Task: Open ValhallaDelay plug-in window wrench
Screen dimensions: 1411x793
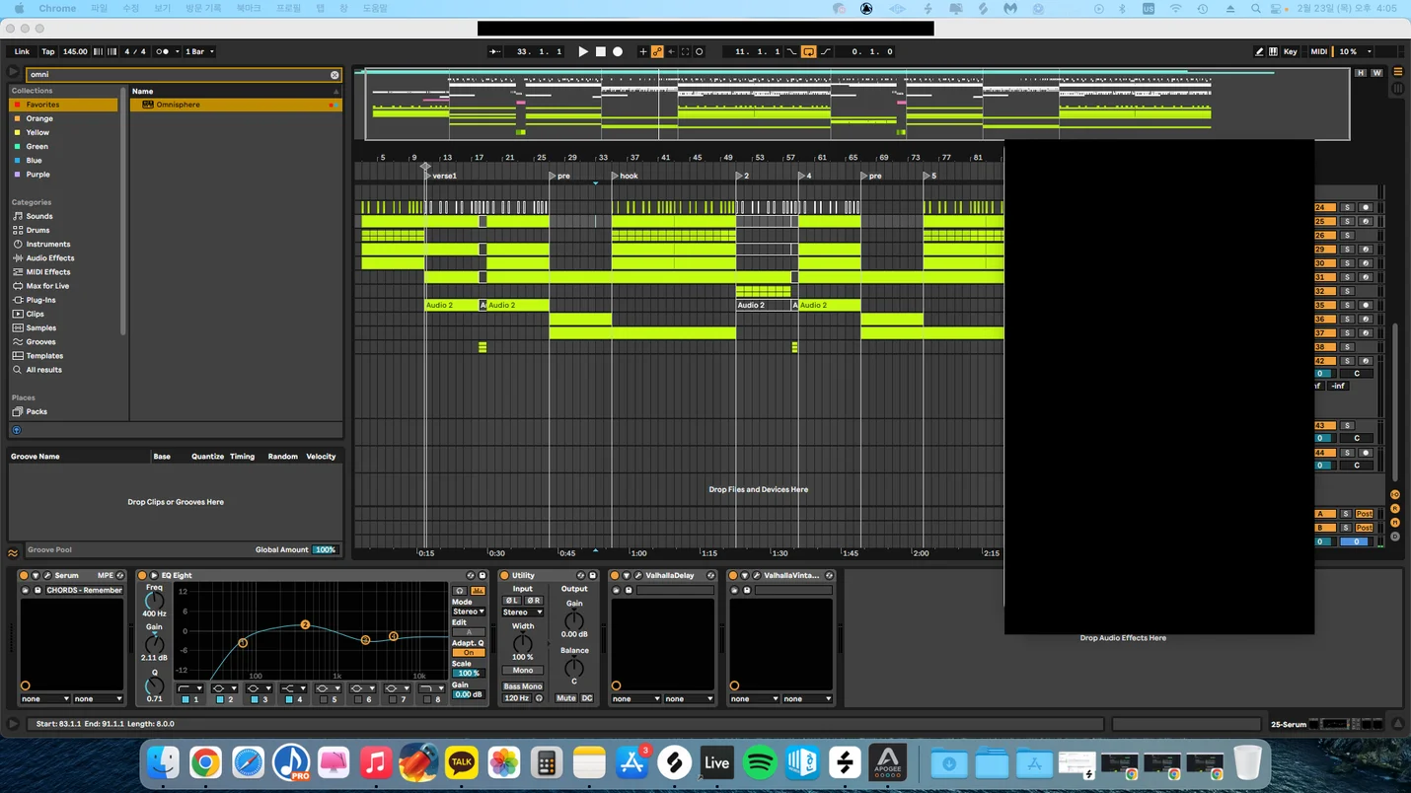Action: [x=638, y=576]
